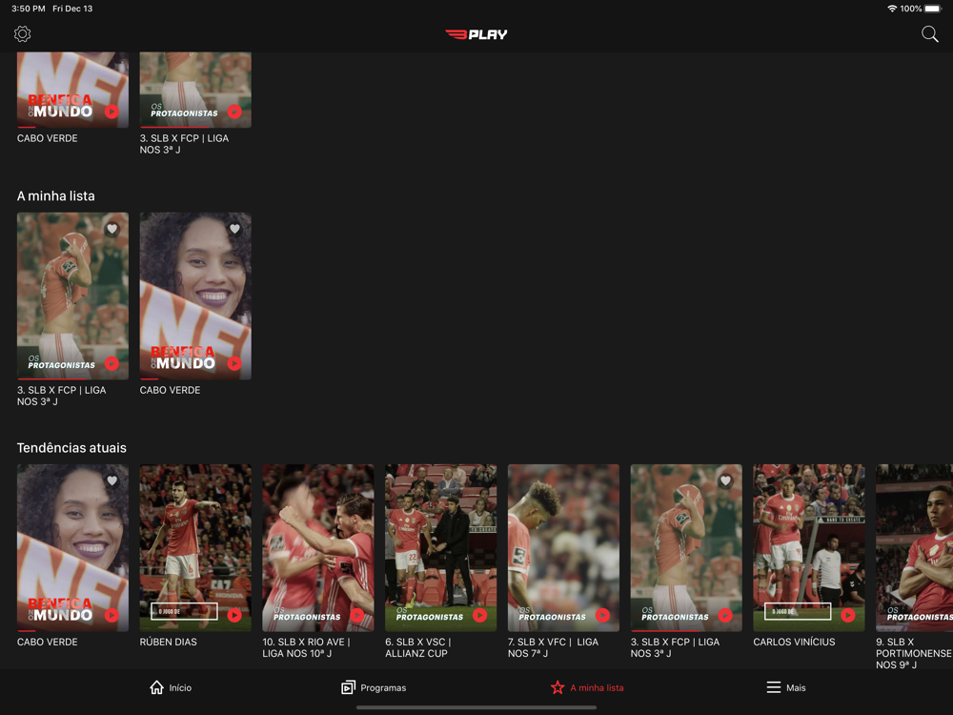The width and height of the screenshot is (953, 715).
Task: Click the '3:50 PM' clock in status bar
Action: [29, 9]
